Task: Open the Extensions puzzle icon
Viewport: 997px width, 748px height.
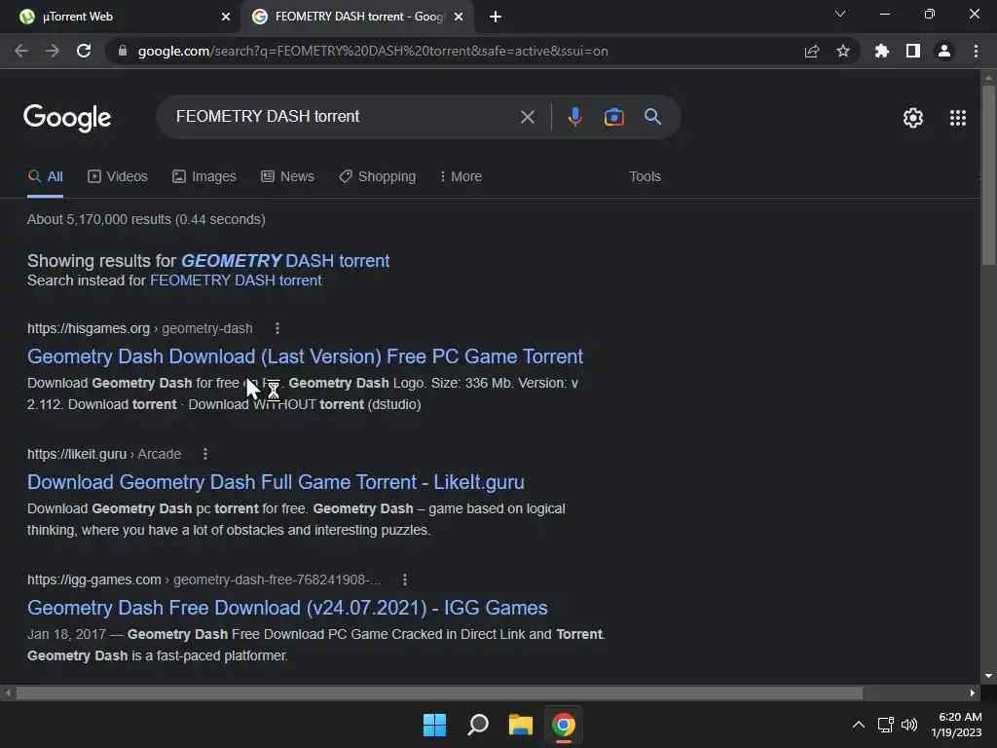Action: point(882,51)
